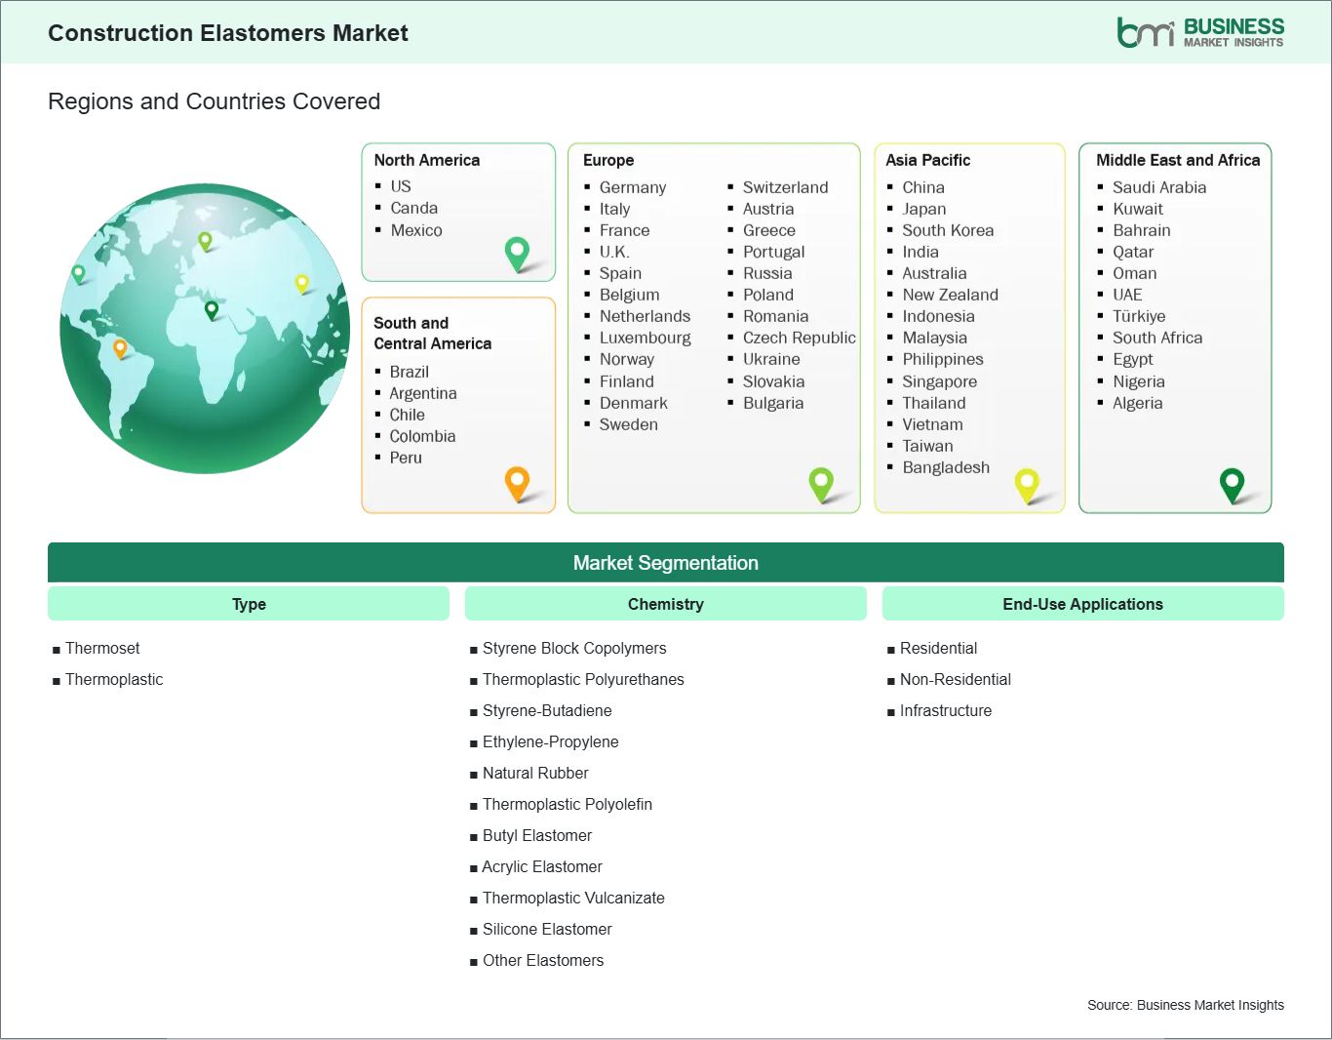The width and height of the screenshot is (1332, 1040).
Task: Click the orange South and Central America pin
Action: pos(517,483)
